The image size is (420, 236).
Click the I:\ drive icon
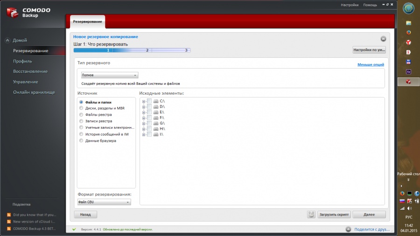155,134
